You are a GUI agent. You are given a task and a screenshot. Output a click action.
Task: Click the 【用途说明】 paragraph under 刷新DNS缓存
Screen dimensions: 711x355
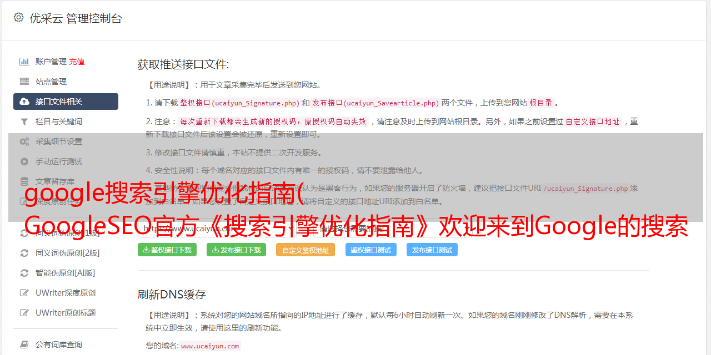(x=389, y=321)
